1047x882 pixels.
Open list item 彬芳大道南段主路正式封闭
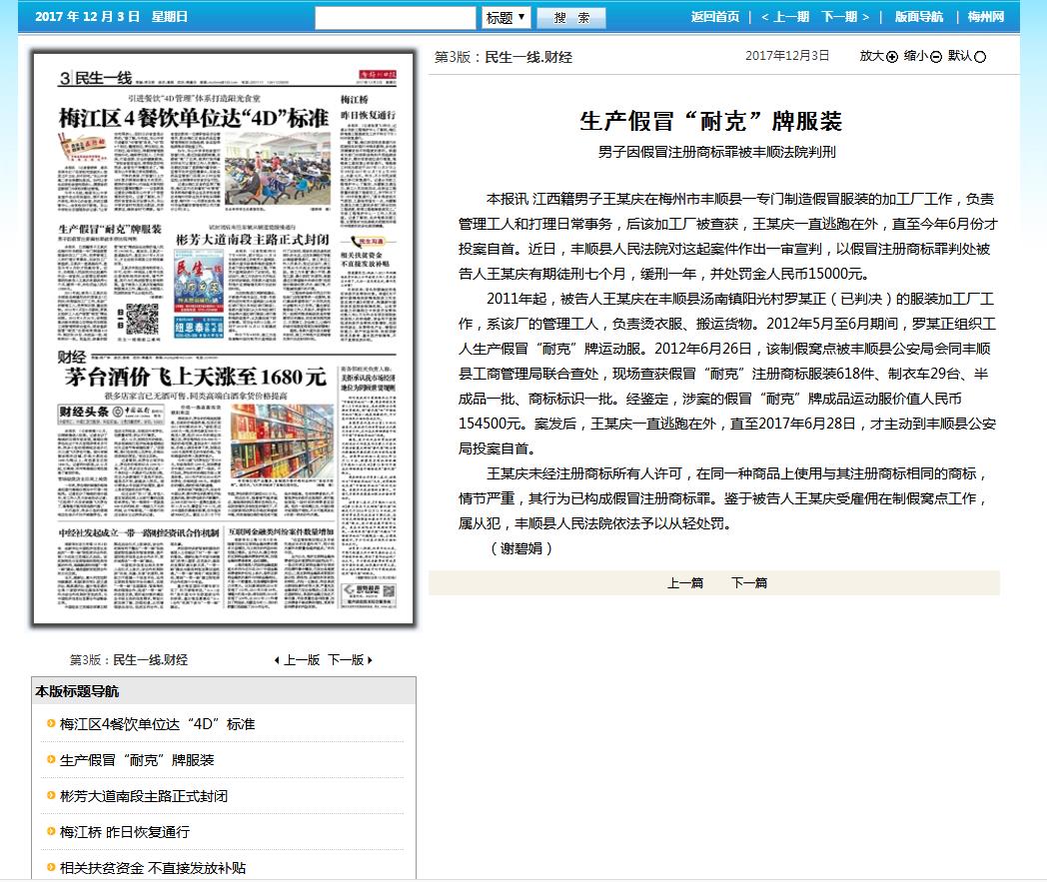tap(144, 796)
